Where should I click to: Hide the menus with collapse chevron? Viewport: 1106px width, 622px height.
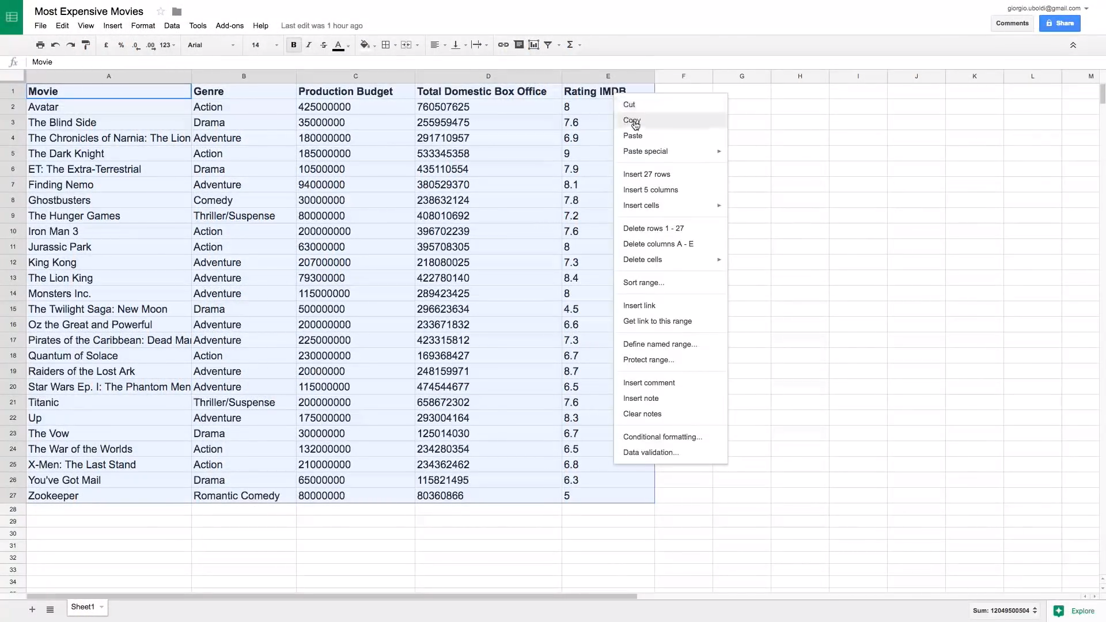click(x=1073, y=45)
